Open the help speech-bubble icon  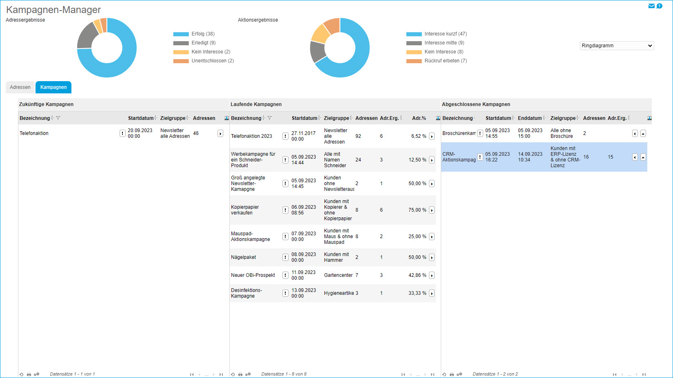659,6
